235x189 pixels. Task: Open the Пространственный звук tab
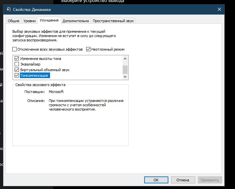pos(113,21)
